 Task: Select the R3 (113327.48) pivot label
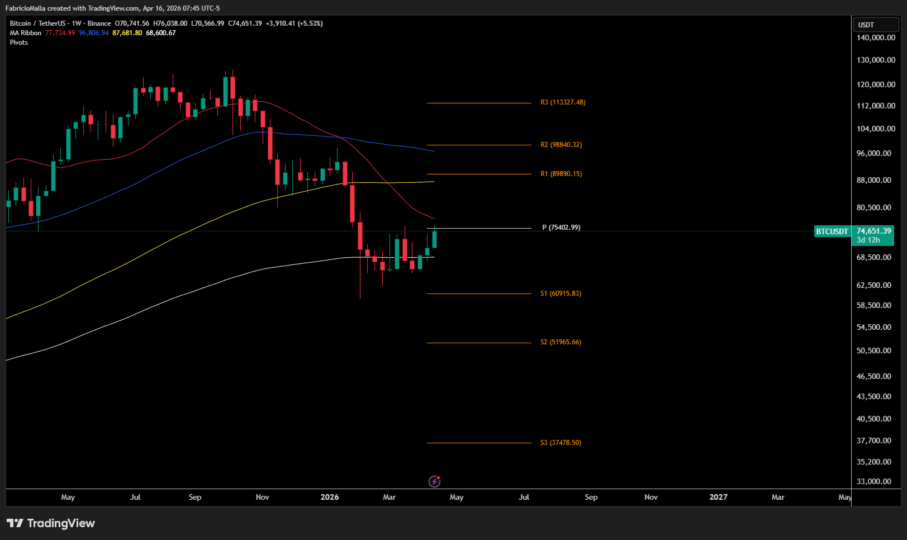(563, 102)
